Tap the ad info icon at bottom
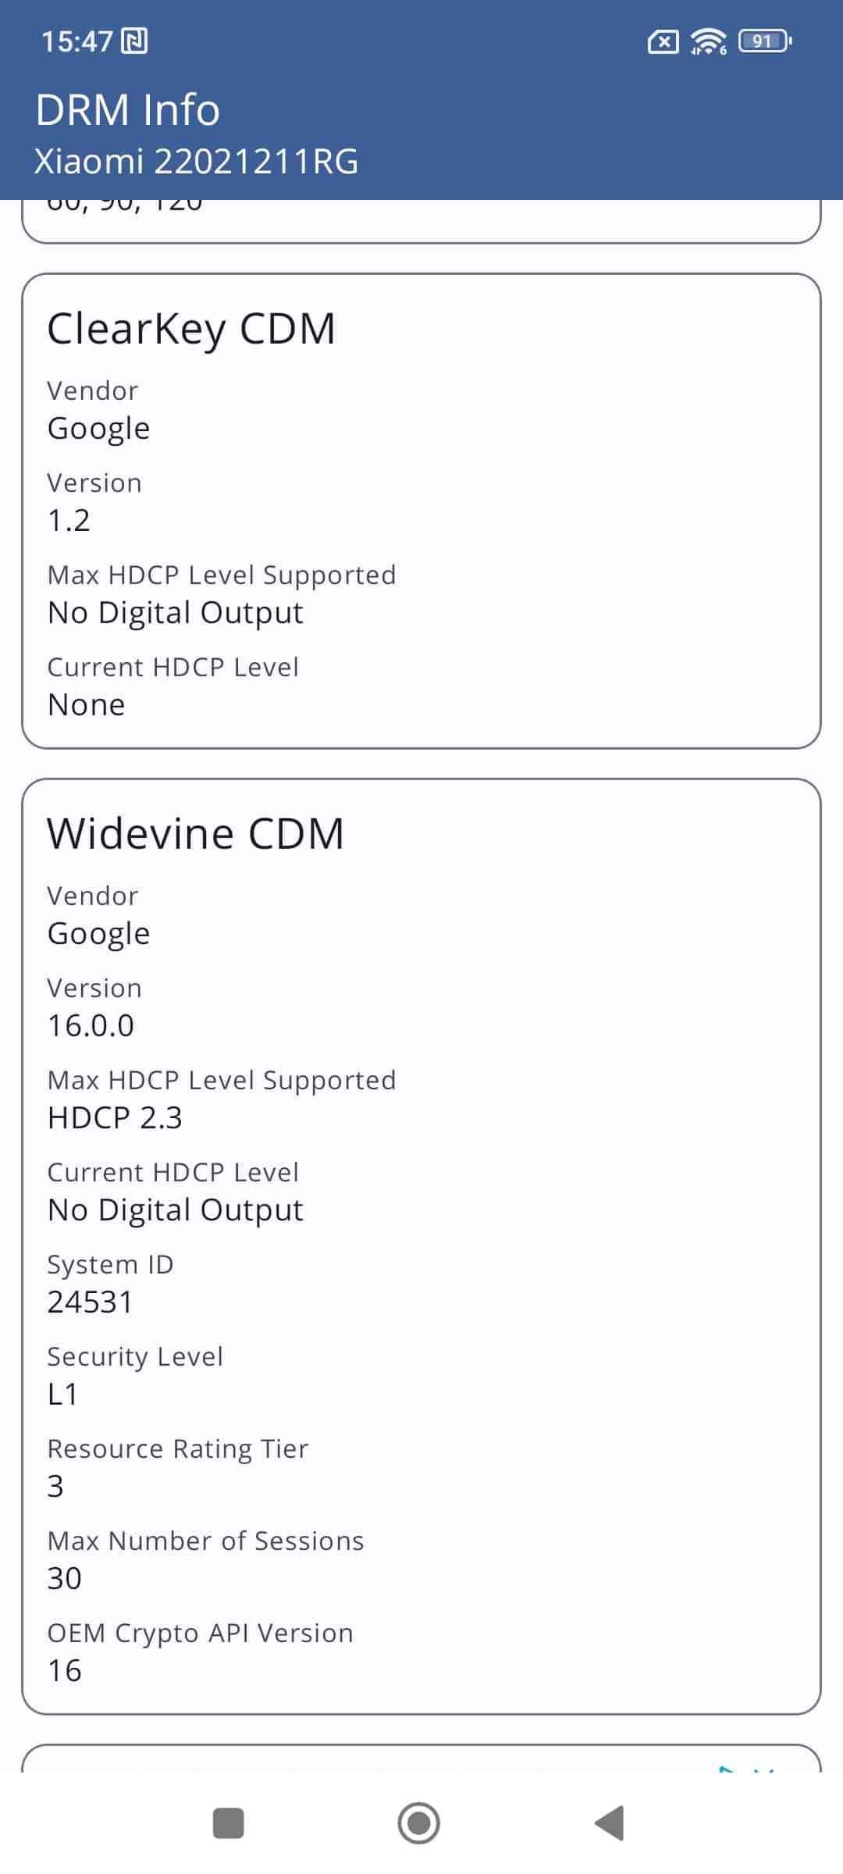This screenshot has height=1874, width=843. 727,1769
